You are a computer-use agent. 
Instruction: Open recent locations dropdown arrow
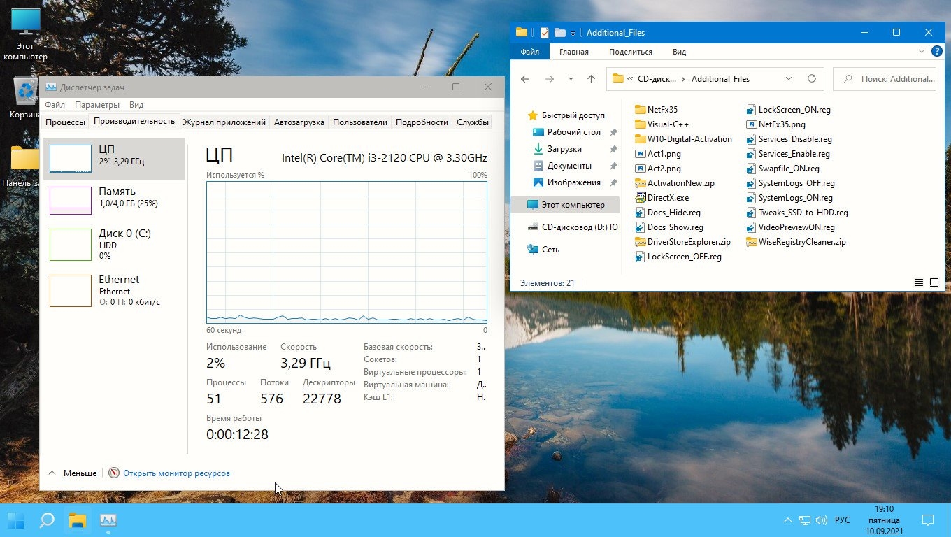pyautogui.click(x=571, y=79)
